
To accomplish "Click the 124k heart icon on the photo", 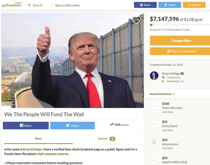I will pos(136,20).
